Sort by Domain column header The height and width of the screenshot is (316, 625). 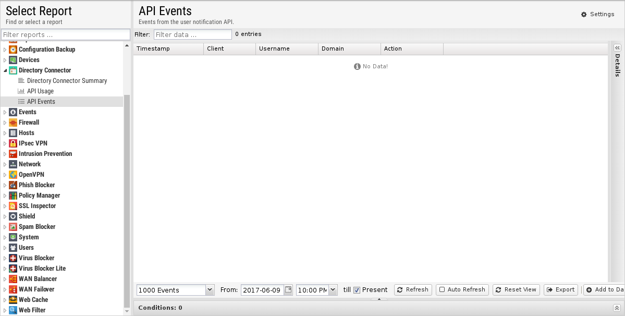350,48
